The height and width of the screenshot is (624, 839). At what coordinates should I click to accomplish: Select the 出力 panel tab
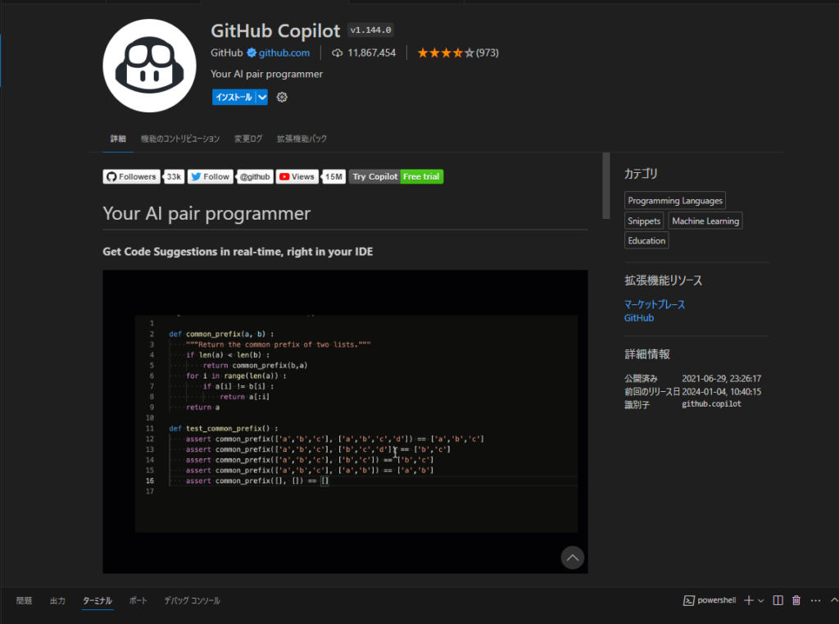57,600
